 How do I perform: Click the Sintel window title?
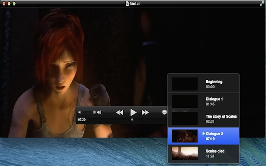point(135,3)
